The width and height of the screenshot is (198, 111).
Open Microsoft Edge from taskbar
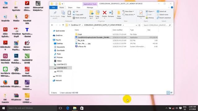pyautogui.click(x=67, y=108)
